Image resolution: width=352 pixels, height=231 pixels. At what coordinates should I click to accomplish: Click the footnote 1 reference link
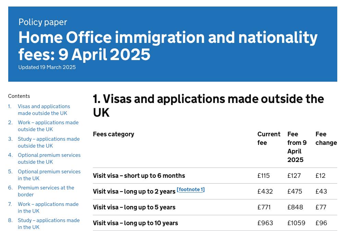pos(191,189)
